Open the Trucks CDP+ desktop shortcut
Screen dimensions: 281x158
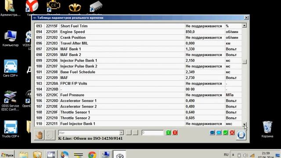(x=11, y=129)
